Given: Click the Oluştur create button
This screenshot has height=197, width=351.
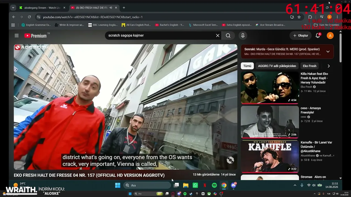Looking at the screenshot, I should pos(301,36).
